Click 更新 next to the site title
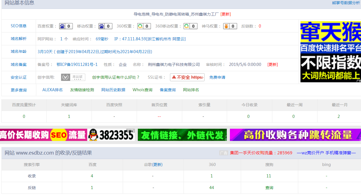Image resolution: width=361 pixels, height=196 pixels. (x=225, y=14)
